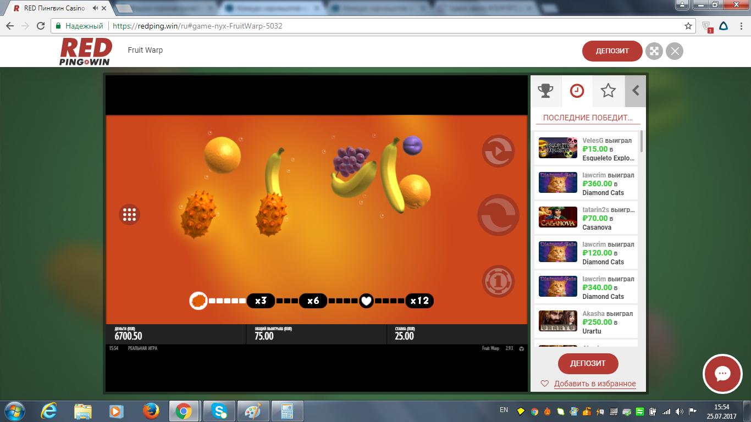Open Paint from the taskbar
The image size is (751, 422).
pos(253,411)
